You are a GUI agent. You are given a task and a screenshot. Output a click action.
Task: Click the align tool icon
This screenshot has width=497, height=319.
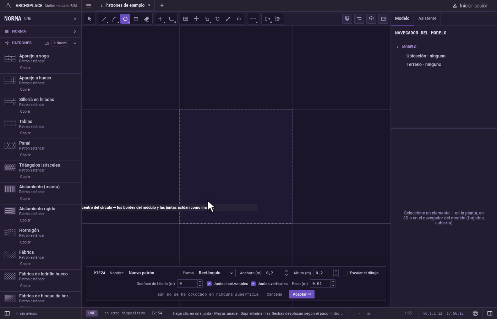(x=278, y=19)
